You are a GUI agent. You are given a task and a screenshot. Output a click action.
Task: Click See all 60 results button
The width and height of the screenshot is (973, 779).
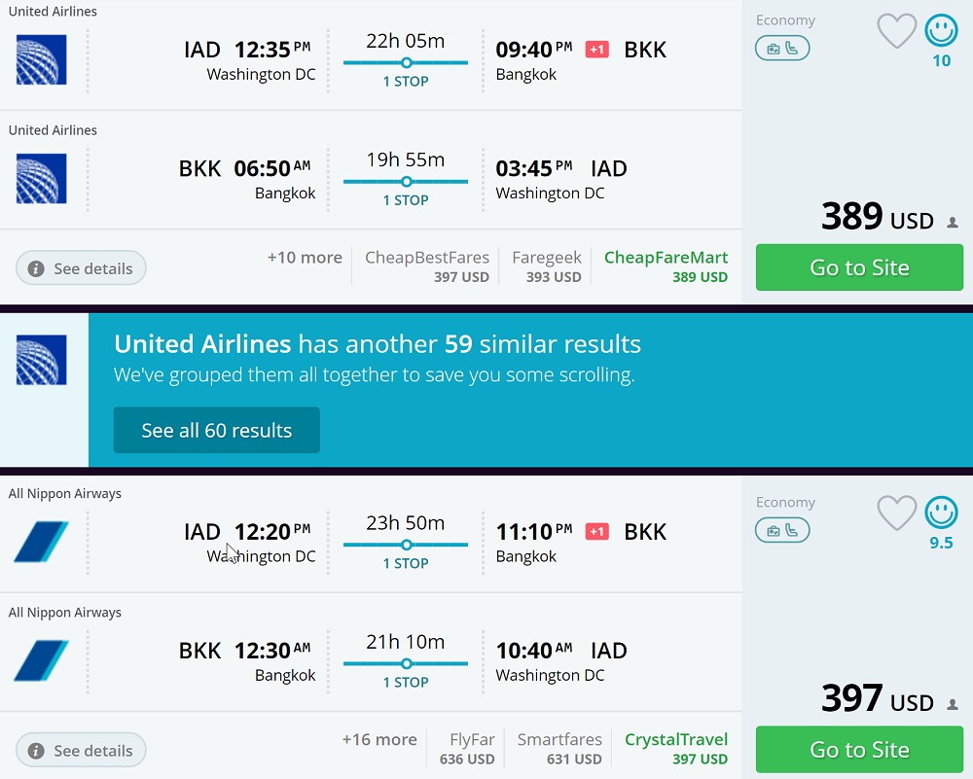click(x=217, y=430)
